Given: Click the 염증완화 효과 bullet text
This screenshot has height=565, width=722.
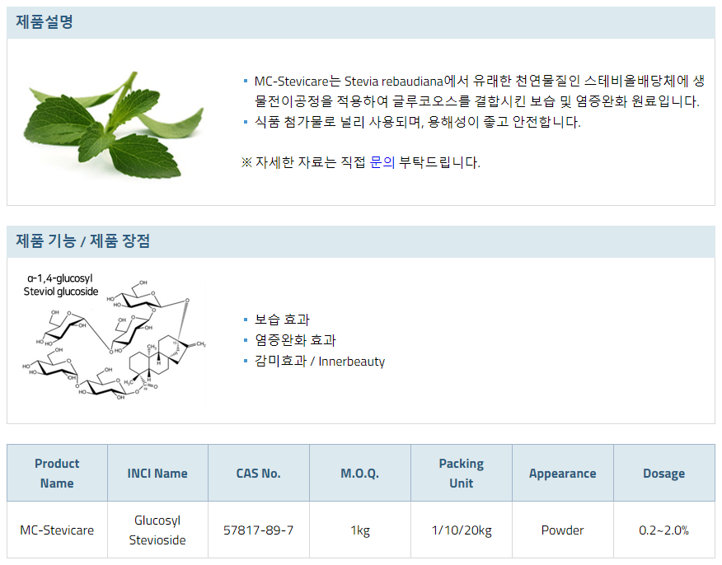Looking at the screenshot, I should click(296, 340).
